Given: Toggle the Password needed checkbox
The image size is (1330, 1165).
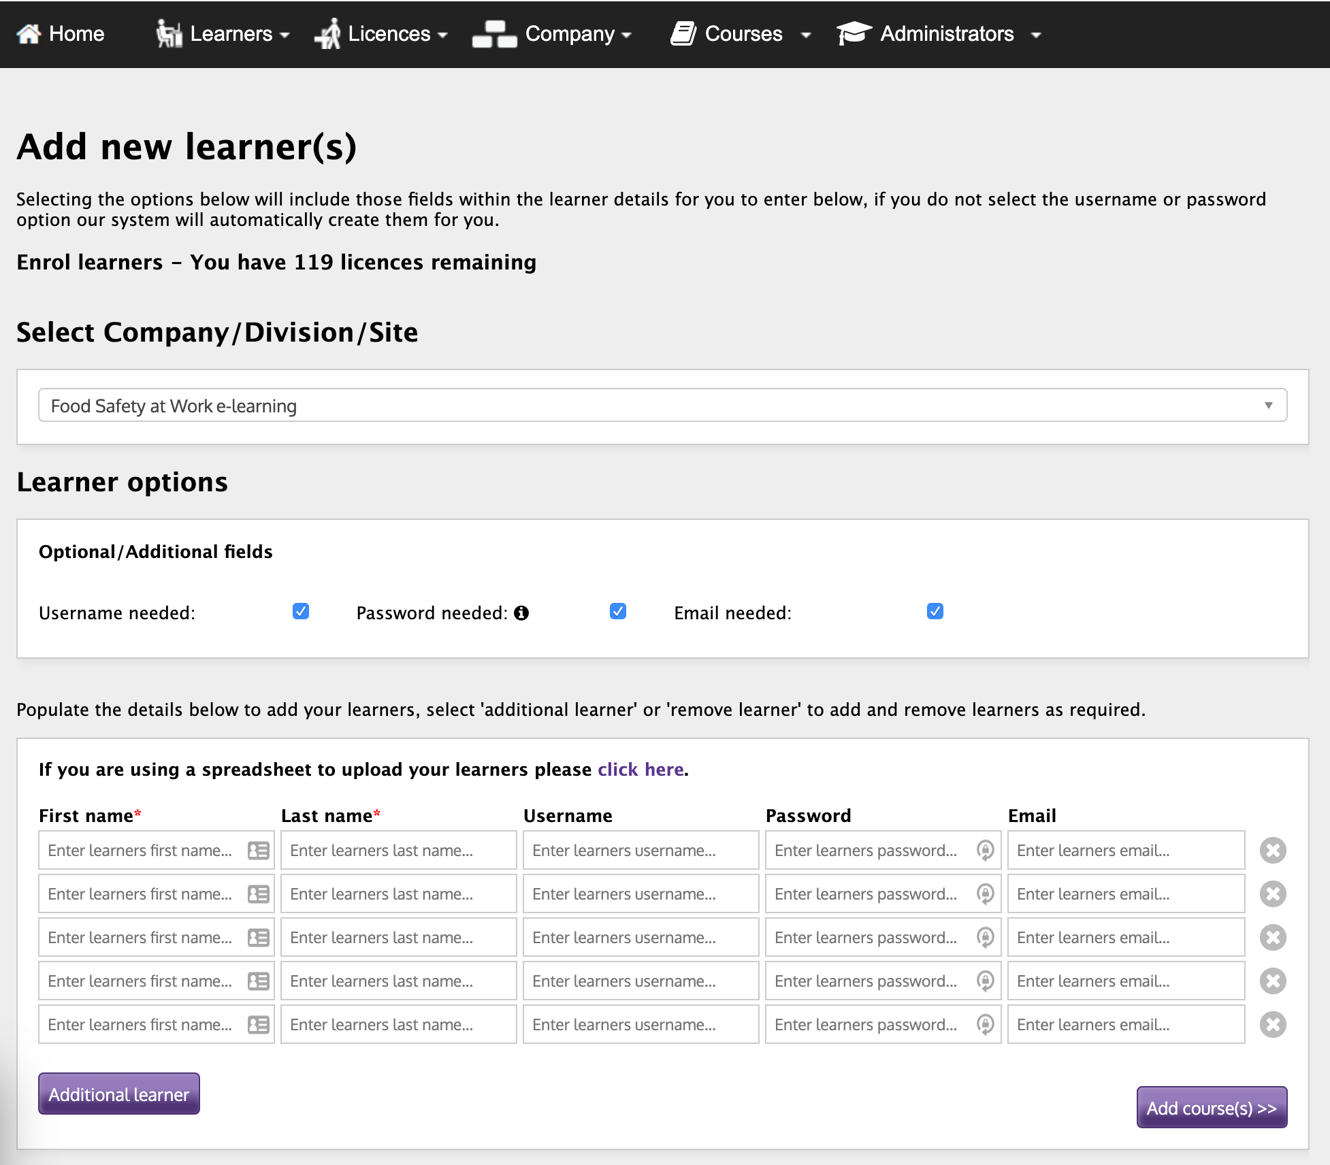Looking at the screenshot, I should coord(618,611).
